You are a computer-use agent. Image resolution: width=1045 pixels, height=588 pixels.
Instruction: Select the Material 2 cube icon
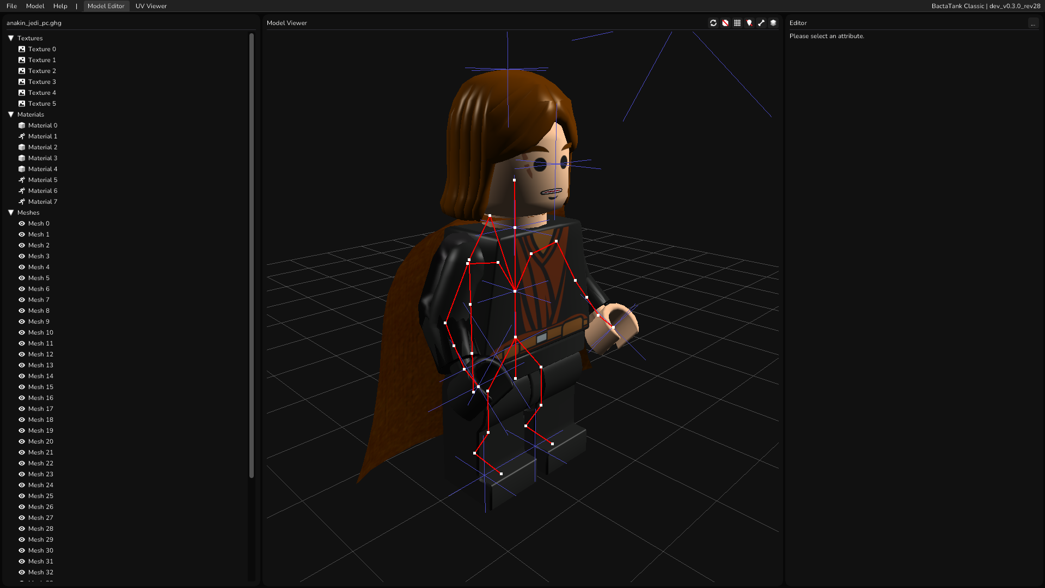pos(22,147)
